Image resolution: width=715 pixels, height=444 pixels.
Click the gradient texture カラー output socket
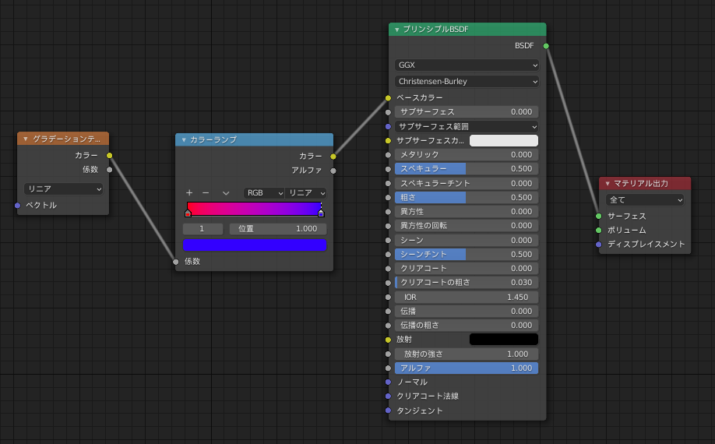click(x=110, y=156)
